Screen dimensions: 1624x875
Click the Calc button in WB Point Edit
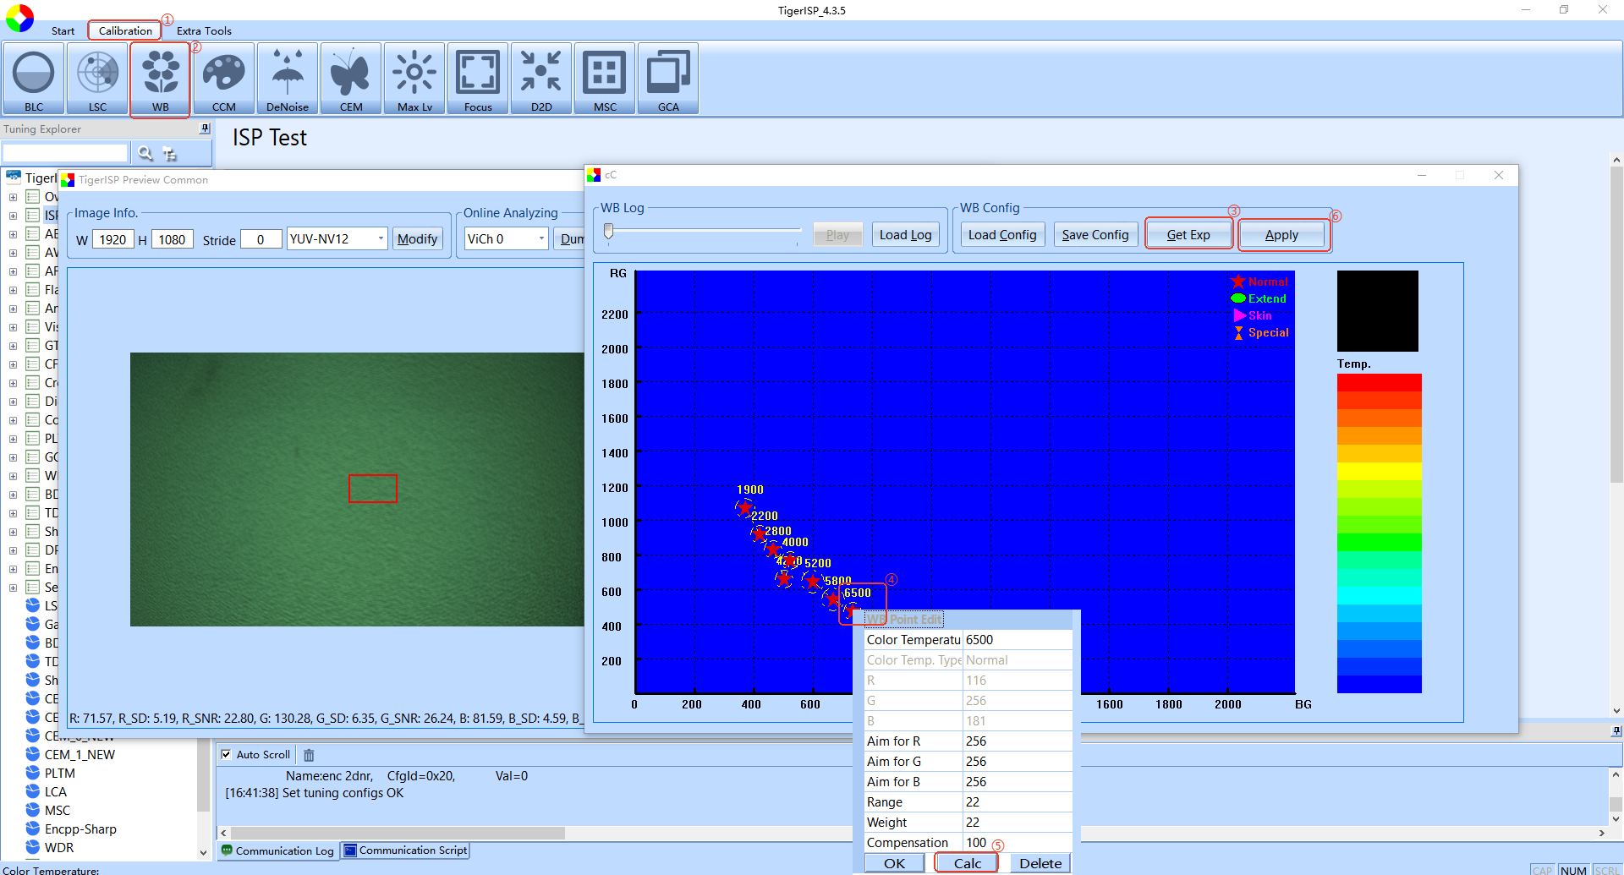pos(967,863)
